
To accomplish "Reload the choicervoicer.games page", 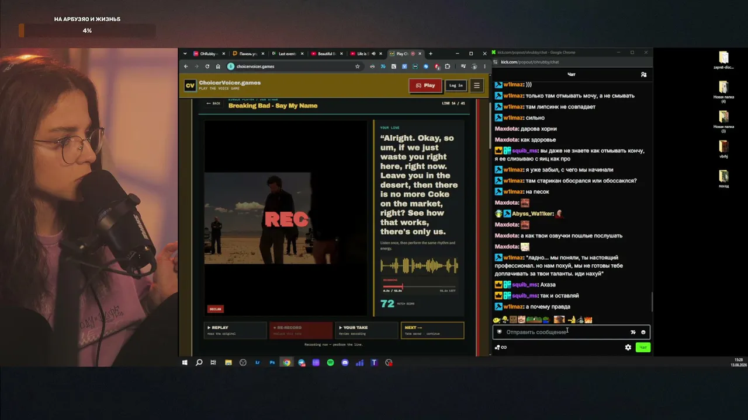I will (x=207, y=66).
